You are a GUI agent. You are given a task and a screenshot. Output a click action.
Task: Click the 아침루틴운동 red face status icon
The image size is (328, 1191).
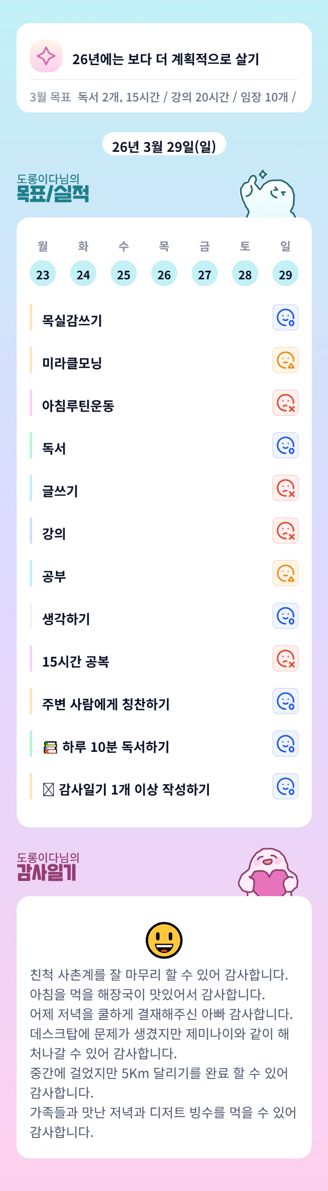pyautogui.click(x=285, y=403)
